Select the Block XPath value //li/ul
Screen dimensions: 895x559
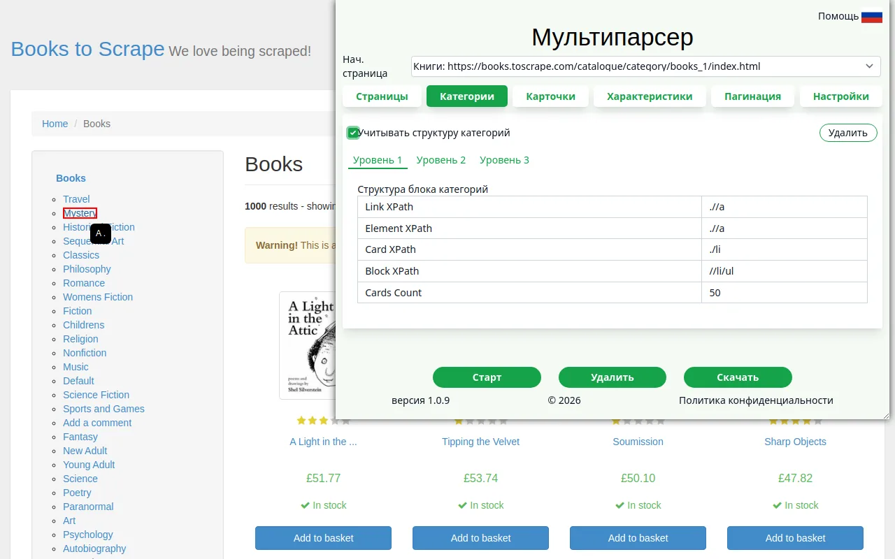pos(784,271)
